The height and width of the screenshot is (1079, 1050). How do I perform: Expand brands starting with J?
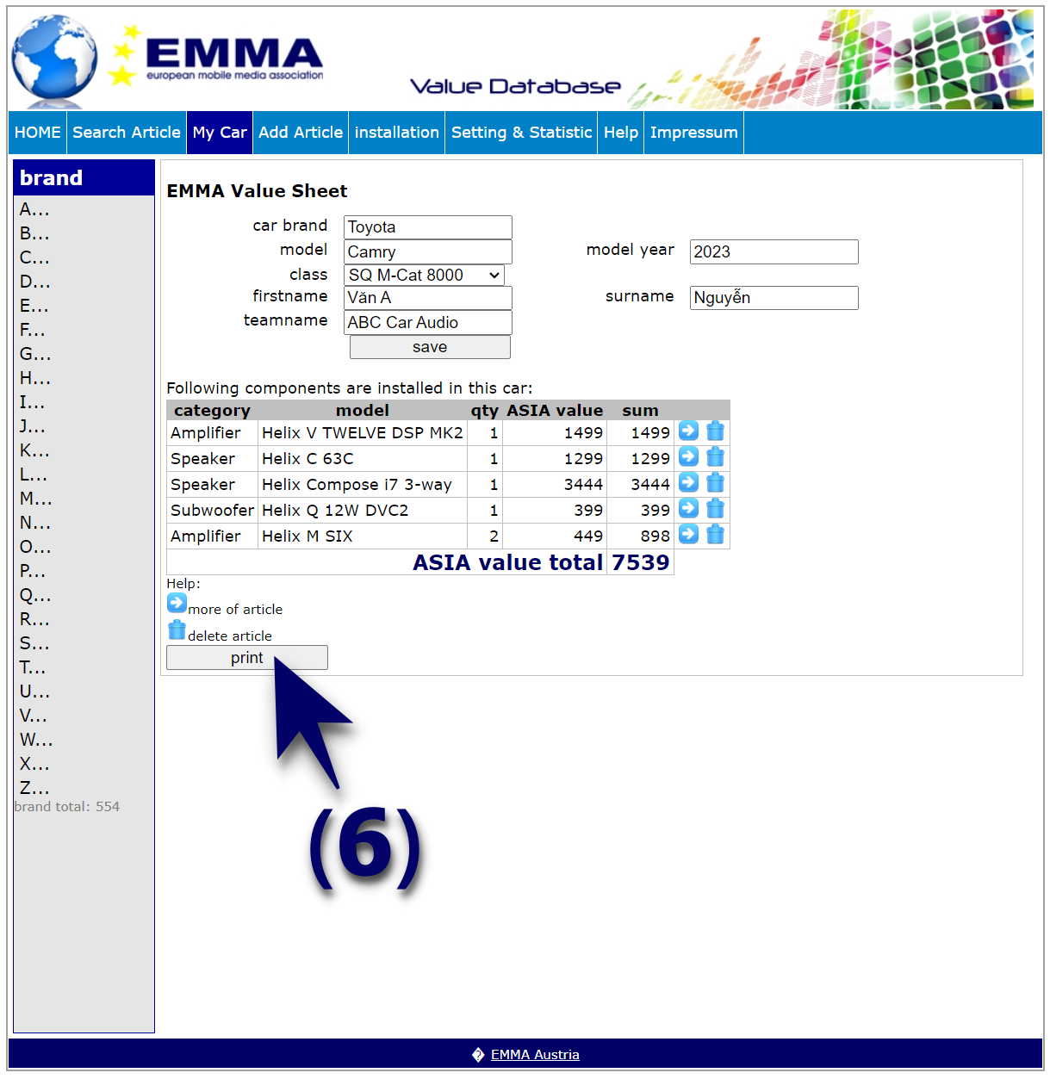pyautogui.click(x=33, y=426)
